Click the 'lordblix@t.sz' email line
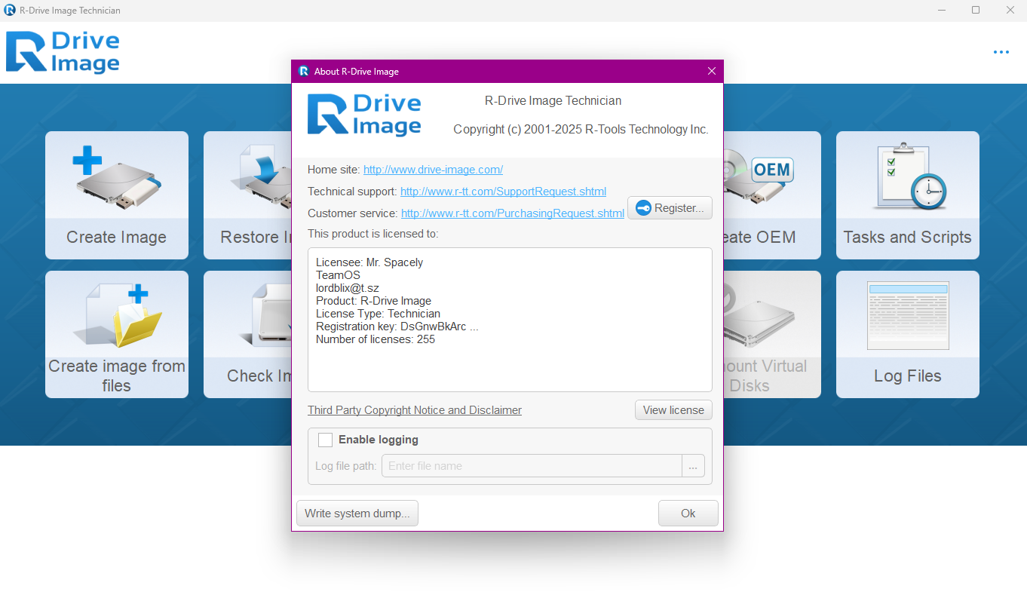 pos(347,288)
